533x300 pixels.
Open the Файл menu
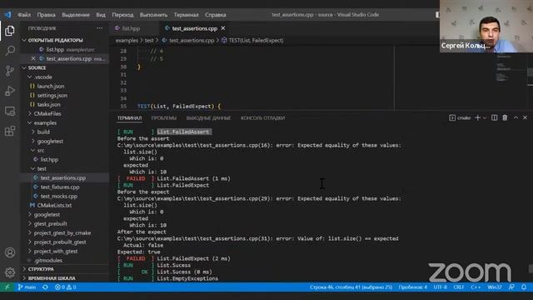click(24, 15)
